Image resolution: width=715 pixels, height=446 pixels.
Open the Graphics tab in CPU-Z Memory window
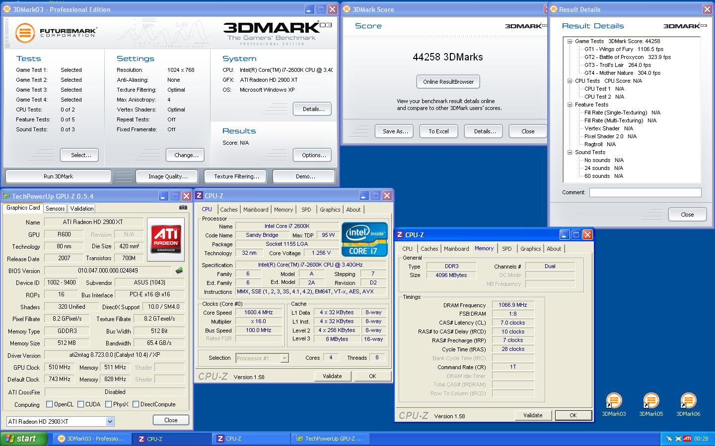click(x=530, y=249)
